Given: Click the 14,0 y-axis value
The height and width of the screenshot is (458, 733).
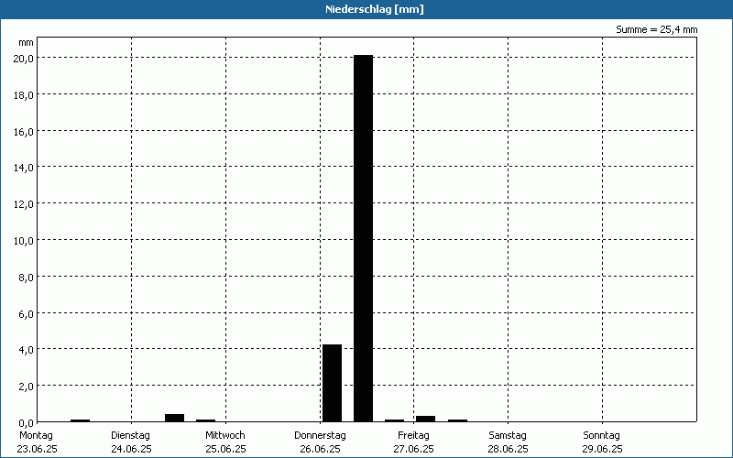Looking at the screenshot, I should coord(24,168).
